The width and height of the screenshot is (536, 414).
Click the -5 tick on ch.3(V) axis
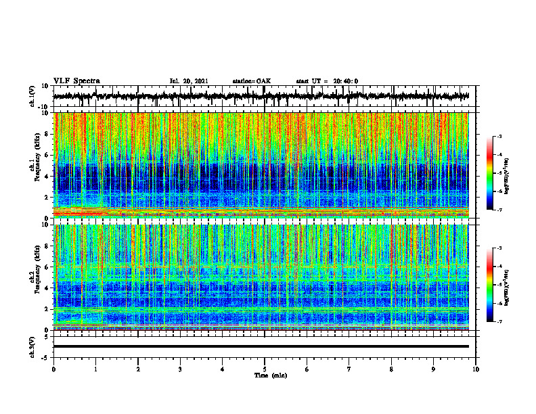pos(45,358)
